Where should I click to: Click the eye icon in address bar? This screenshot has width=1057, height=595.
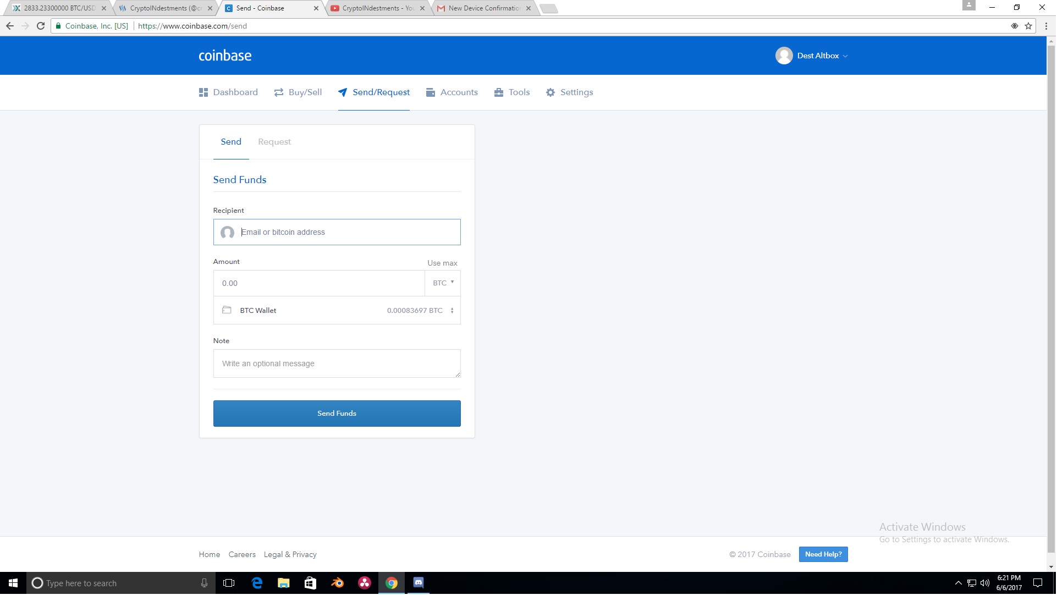[1015, 26]
